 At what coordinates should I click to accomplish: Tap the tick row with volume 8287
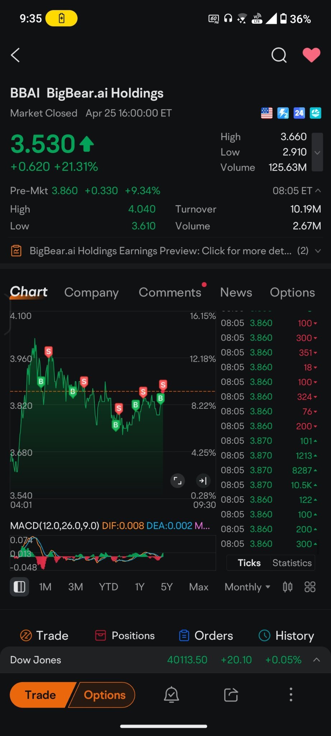point(269,470)
